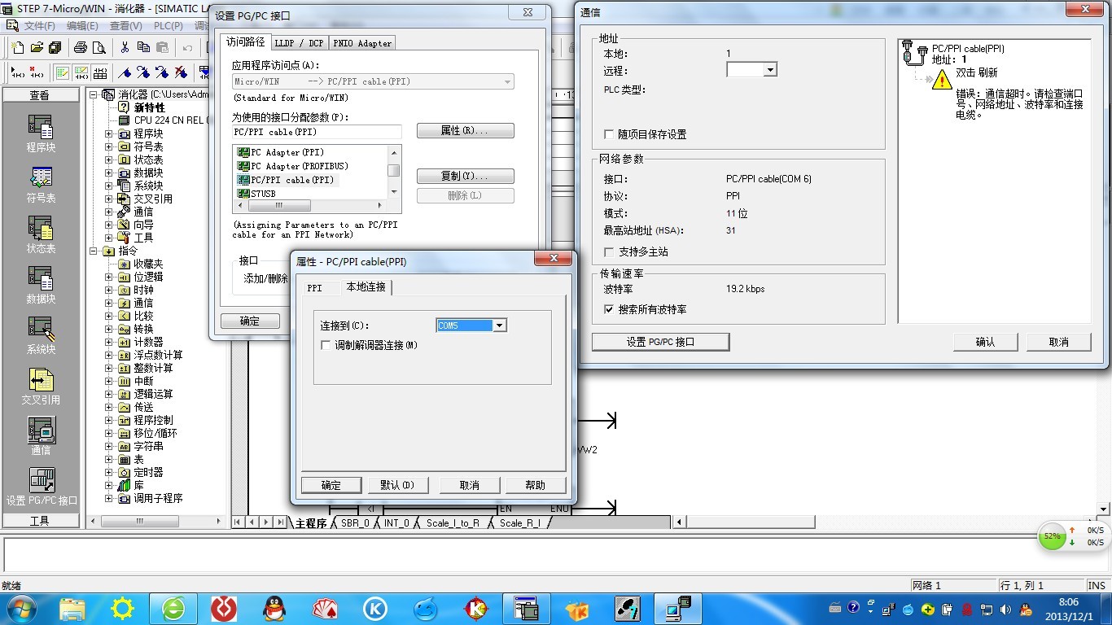Click the New project toolbar icon
Image resolution: width=1112 pixels, height=625 pixels.
pyautogui.click(x=16, y=47)
